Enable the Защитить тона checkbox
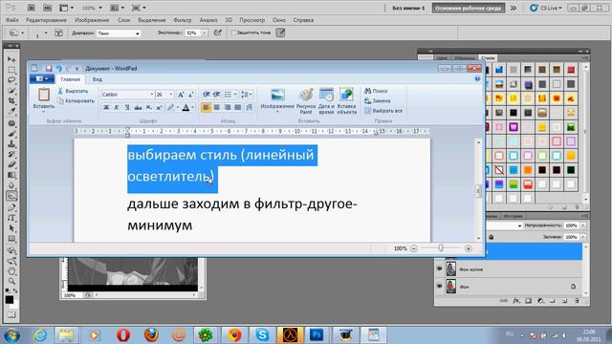 [233, 32]
